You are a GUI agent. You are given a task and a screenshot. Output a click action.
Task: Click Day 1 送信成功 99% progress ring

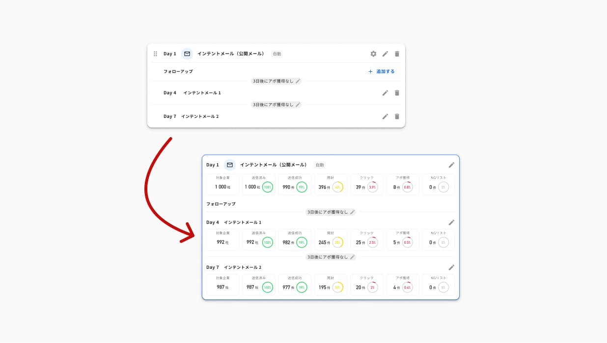coord(302,187)
